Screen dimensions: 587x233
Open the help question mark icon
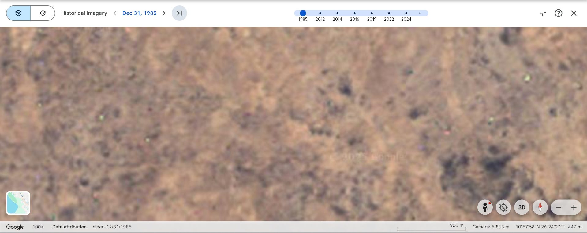pos(559,13)
